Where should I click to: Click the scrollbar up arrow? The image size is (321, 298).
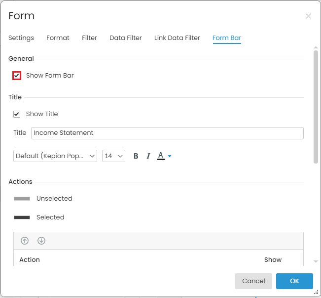[x=316, y=47]
